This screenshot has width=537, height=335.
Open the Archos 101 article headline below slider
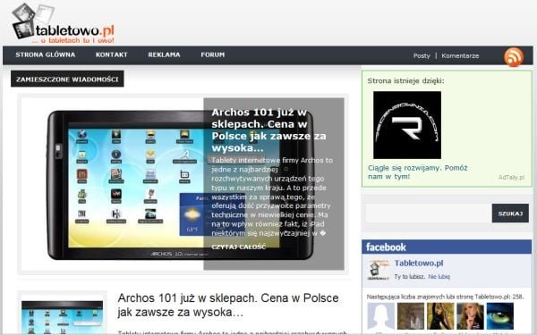pyautogui.click(x=228, y=305)
